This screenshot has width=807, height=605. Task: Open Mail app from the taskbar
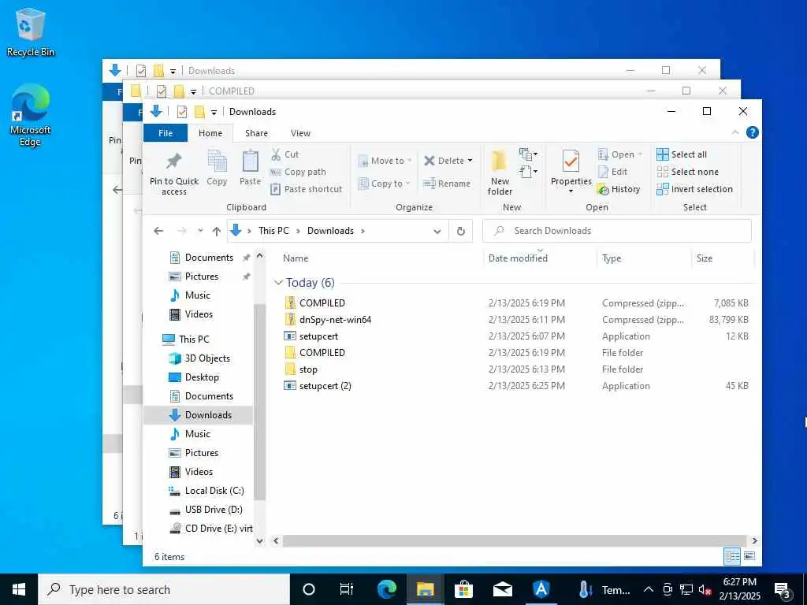tap(502, 589)
